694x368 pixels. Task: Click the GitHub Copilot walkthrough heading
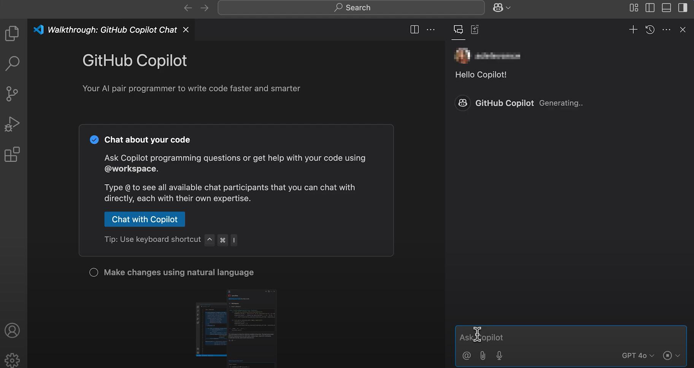click(135, 61)
